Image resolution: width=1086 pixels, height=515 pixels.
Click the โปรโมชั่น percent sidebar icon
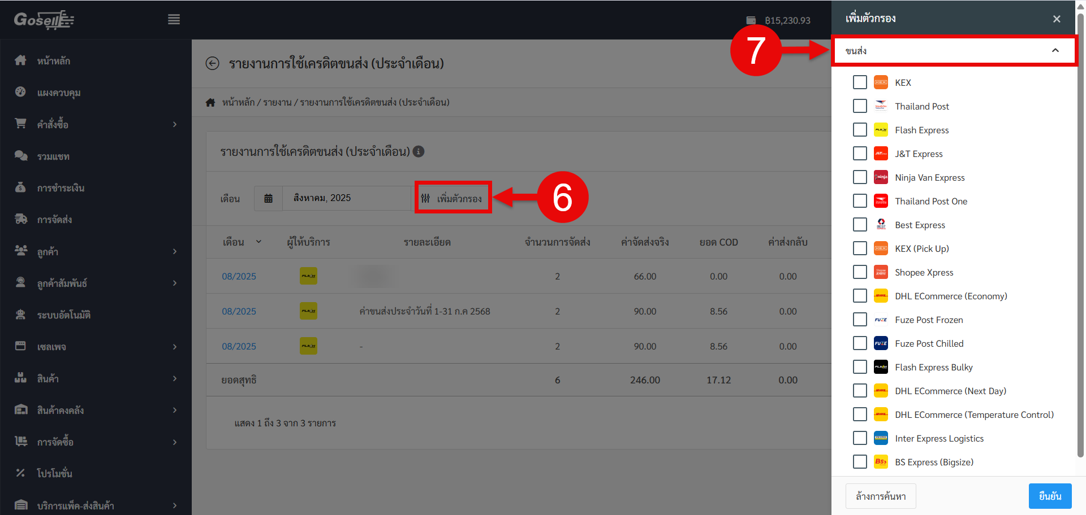[x=21, y=473]
